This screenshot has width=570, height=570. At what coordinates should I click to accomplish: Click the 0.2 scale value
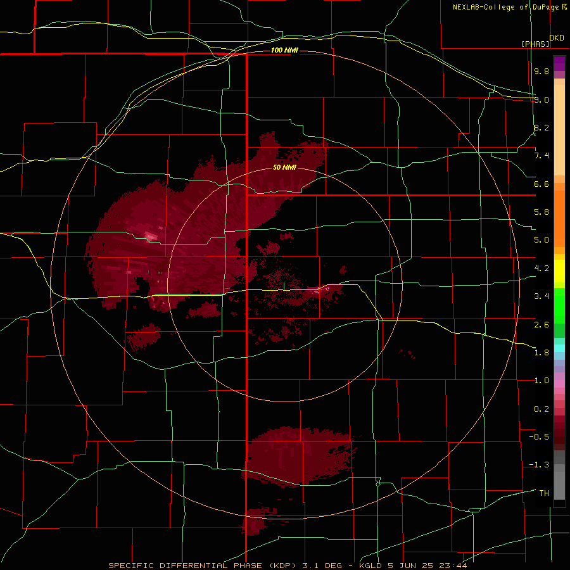point(541,409)
